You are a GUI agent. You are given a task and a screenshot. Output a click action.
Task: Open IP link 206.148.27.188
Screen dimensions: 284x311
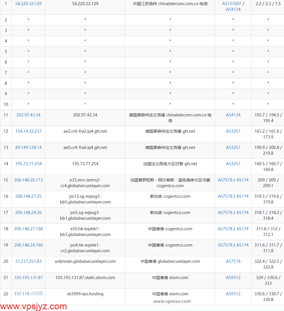pyautogui.click(x=28, y=229)
